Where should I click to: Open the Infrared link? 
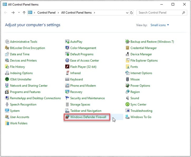(x=75, y=73)
